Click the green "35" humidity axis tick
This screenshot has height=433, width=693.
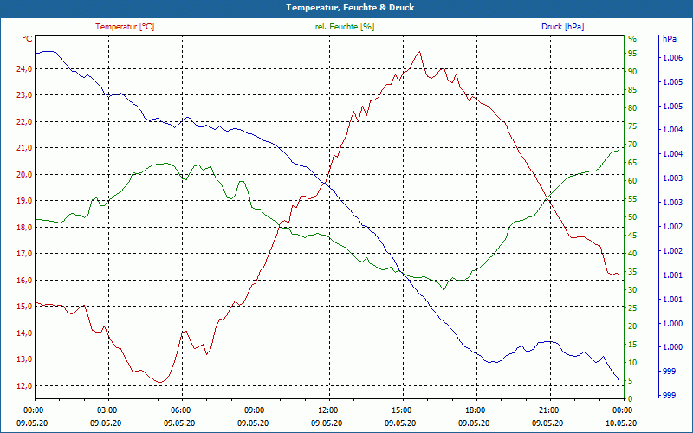[x=632, y=272]
